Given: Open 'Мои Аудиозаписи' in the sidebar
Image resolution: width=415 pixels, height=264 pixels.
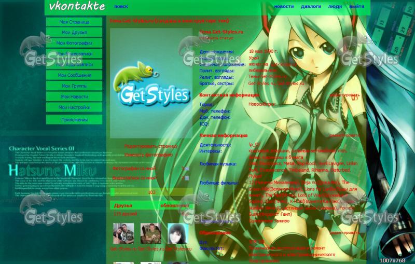Looking at the screenshot, I should [x=74, y=64].
